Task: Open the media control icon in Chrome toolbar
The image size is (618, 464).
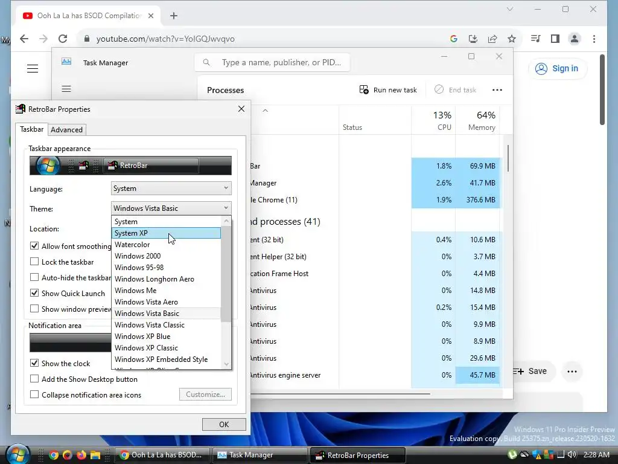Action: click(x=536, y=39)
